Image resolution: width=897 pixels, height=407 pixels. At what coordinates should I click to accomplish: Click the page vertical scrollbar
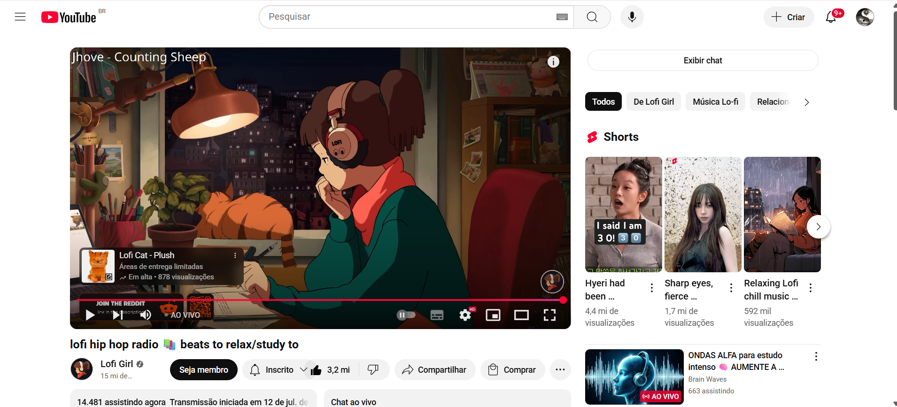pyautogui.click(x=895, y=61)
